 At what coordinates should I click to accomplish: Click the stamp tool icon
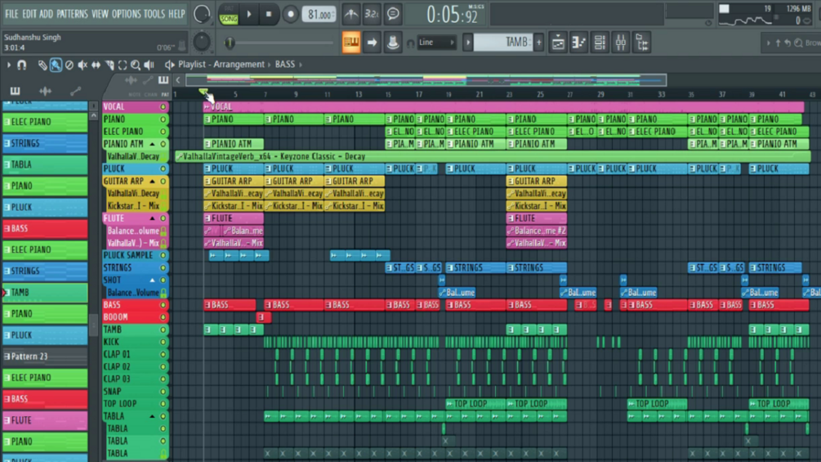click(x=393, y=43)
